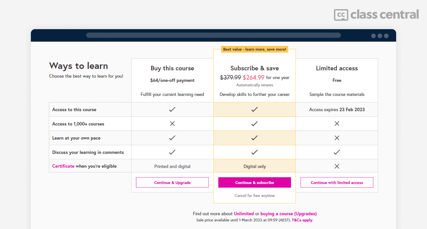Click Limited access X in Learn at own pace row
Viewport: 427px width, 229px height.
(x=337, y=138)
